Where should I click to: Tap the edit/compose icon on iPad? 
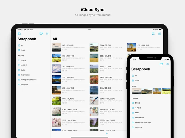coord(159,34)
